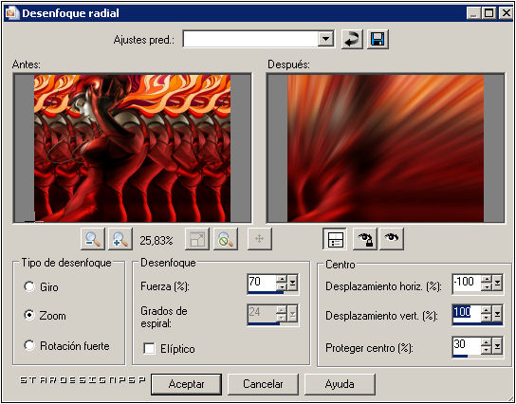Open the Ajustes pred. dropdown list
This screenshot has width=516, height=404.
[325, 40]
